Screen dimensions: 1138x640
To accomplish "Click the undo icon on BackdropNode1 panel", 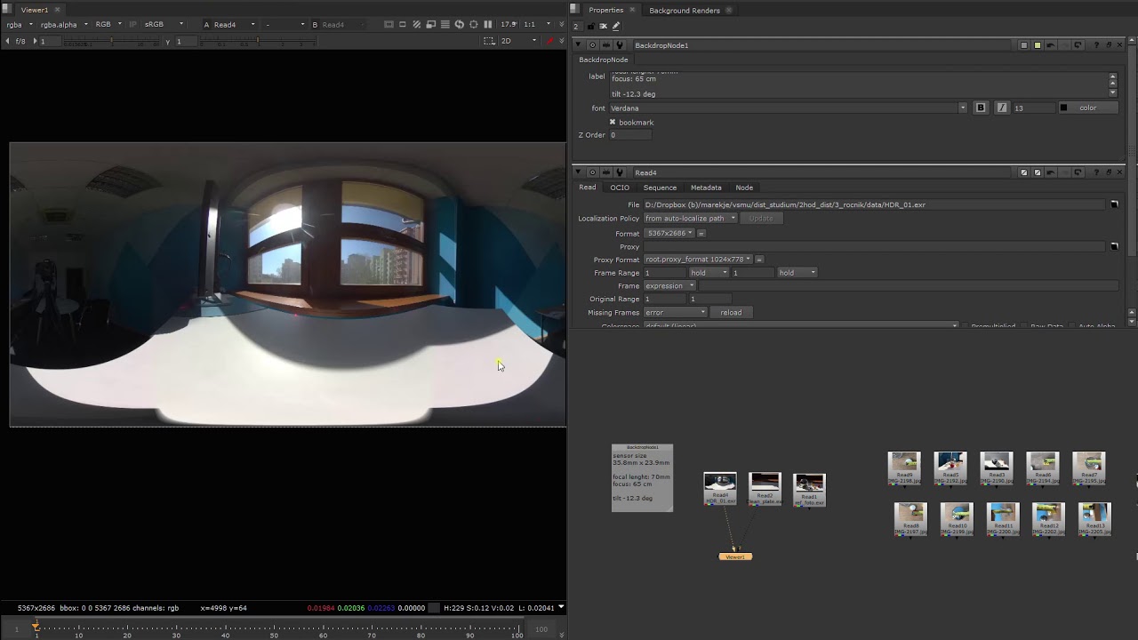I will pyautogui.click(x=1051, y=45).
